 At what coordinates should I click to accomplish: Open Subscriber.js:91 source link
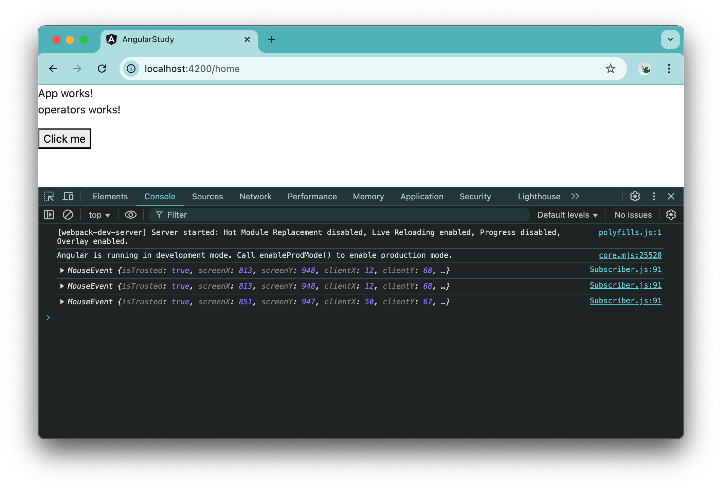(x=625, y=269)
